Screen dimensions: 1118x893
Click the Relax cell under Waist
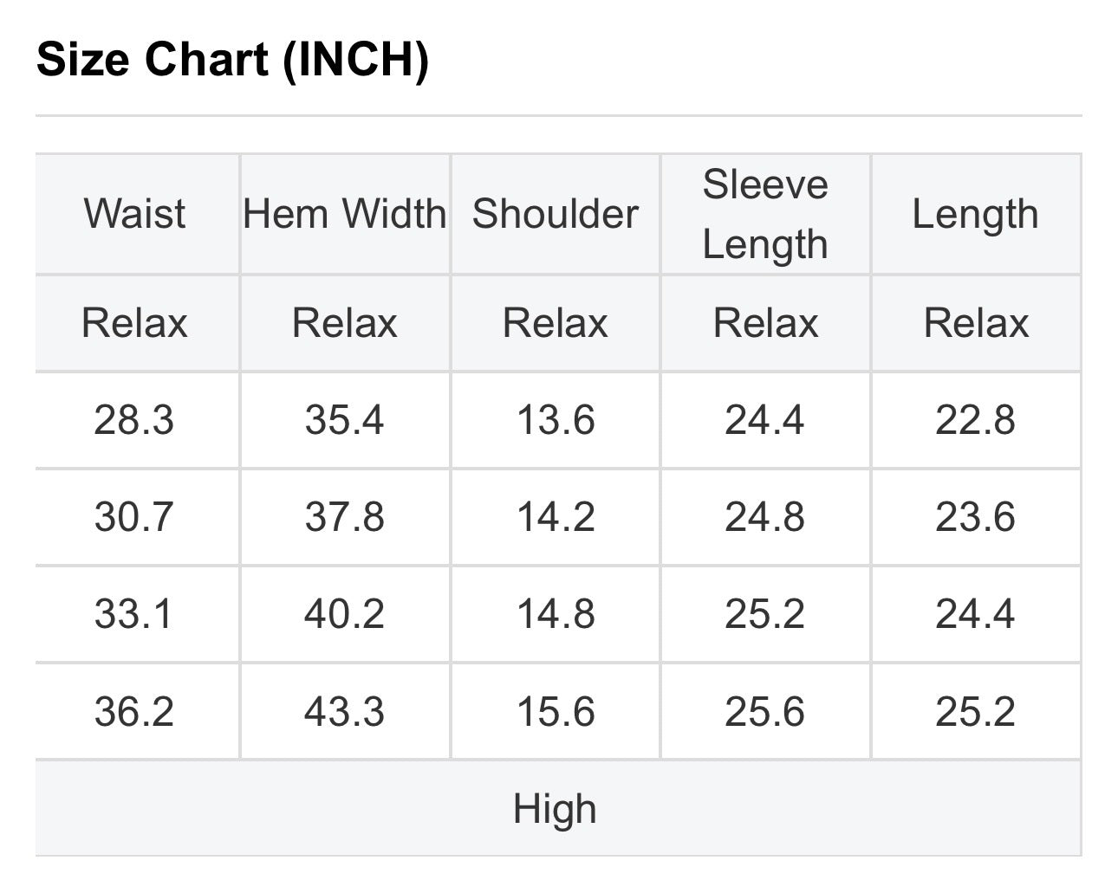[134, 323]
